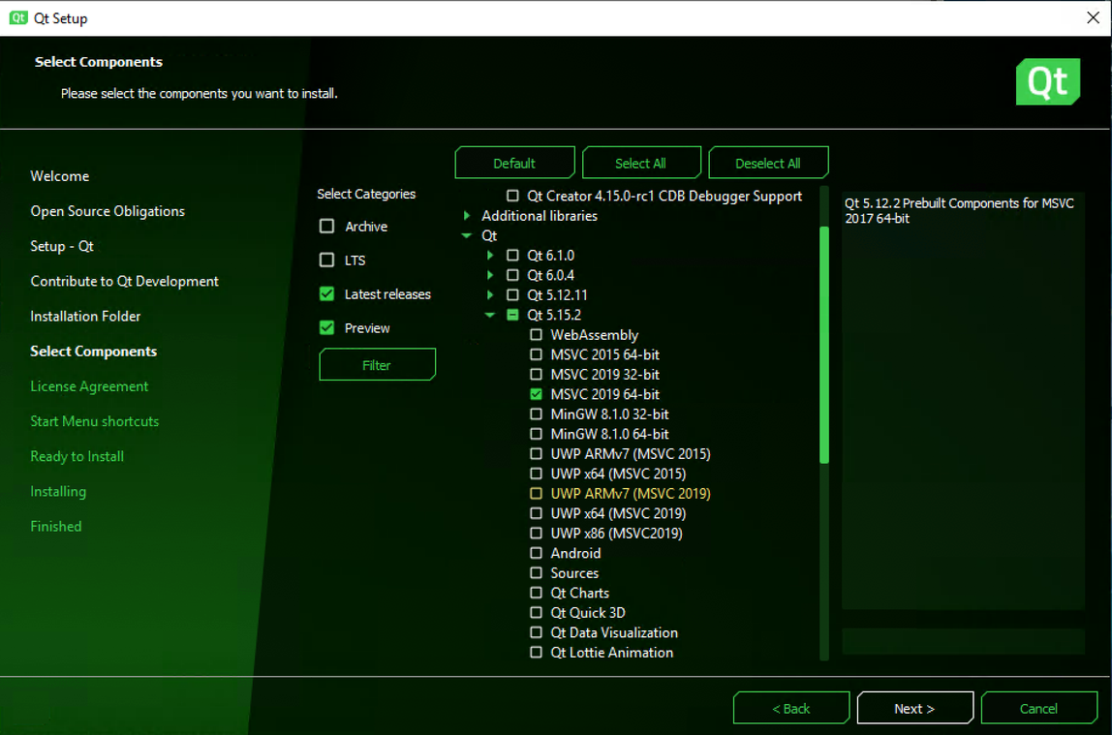
Task: Tick the UWP x86 (MSVC2019) checkbox
Action: point(537,533)
